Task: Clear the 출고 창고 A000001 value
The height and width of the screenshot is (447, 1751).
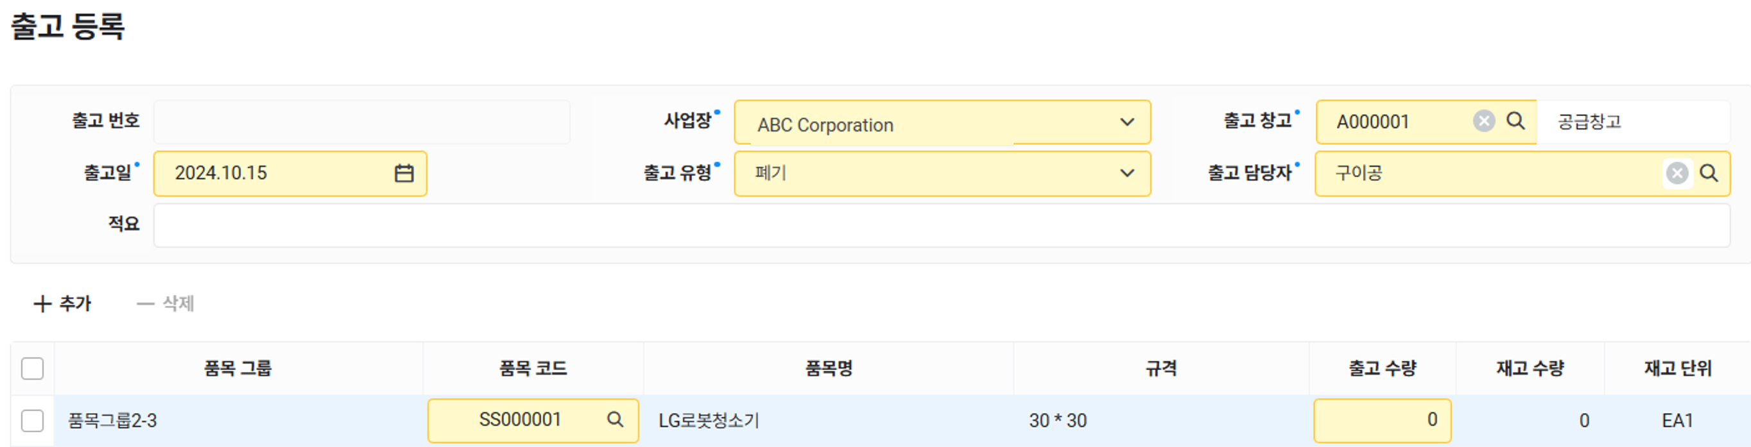Action: (x=1483, y=121)
